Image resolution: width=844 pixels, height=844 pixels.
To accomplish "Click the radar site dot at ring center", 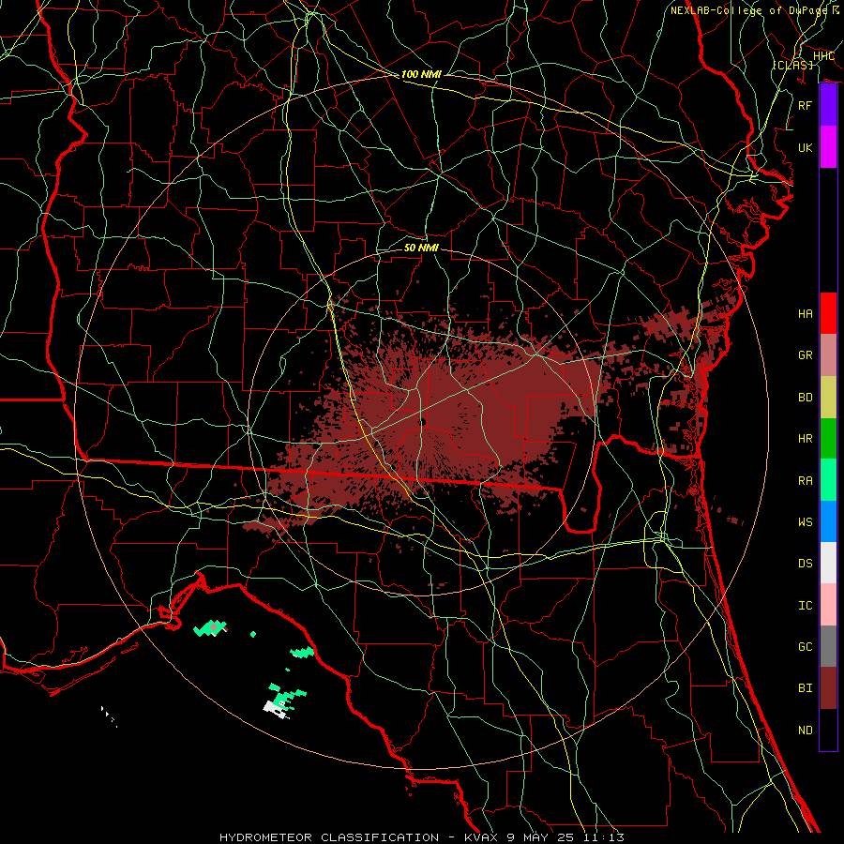I will [423, 422].
